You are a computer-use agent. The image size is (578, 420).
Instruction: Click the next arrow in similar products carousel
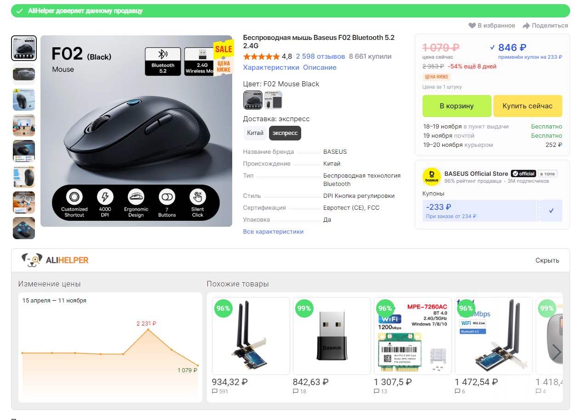coord(556,352)
